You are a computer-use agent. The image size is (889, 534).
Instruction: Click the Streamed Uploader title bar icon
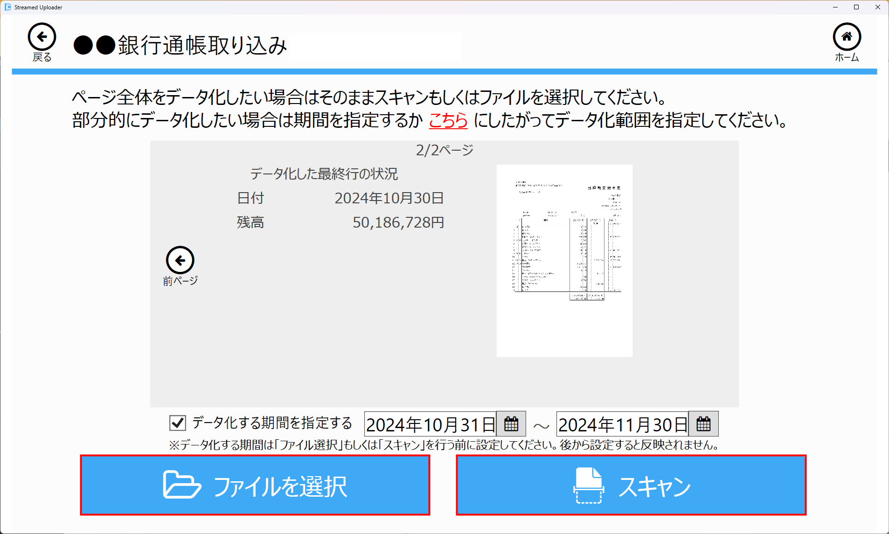tap(7, 7)
